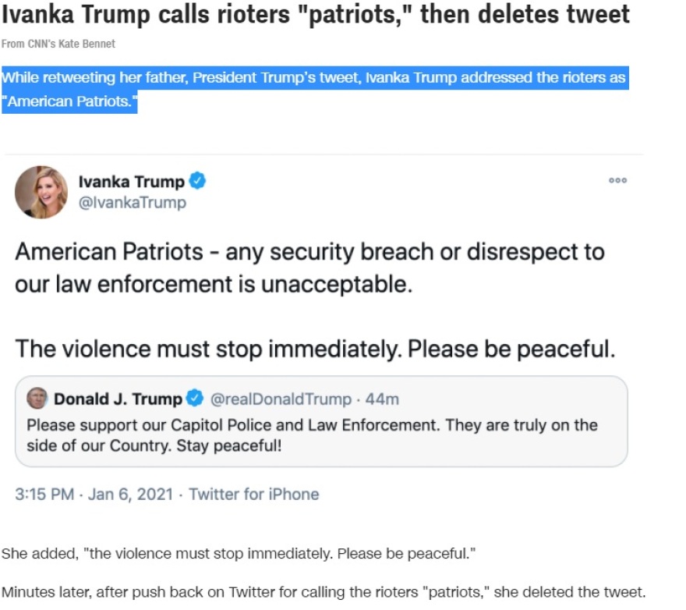Open the tweet's three-dot more menu
686x610 pixels.
tap(618, 181)
